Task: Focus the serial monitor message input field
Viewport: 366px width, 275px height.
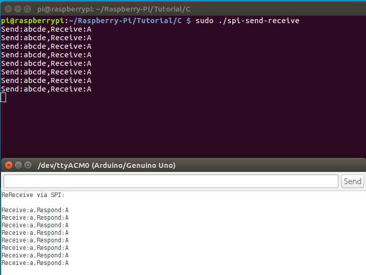Action: [170, 181]
